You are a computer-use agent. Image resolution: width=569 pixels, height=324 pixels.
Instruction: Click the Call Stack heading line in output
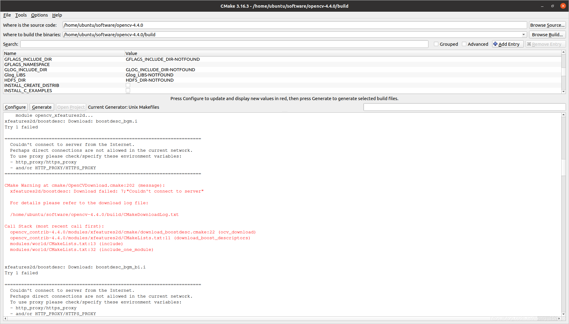pos(54,226)
